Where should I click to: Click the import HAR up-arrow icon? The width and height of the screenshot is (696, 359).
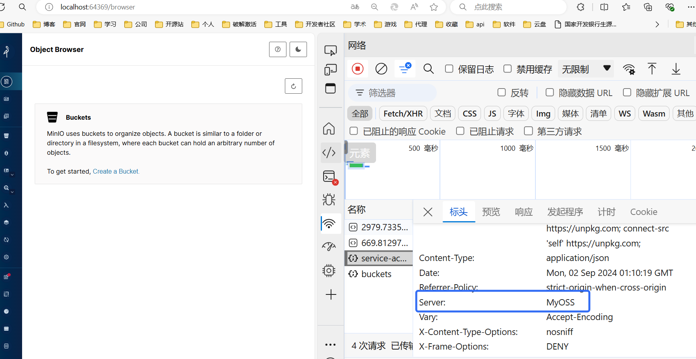pos(652,69)
